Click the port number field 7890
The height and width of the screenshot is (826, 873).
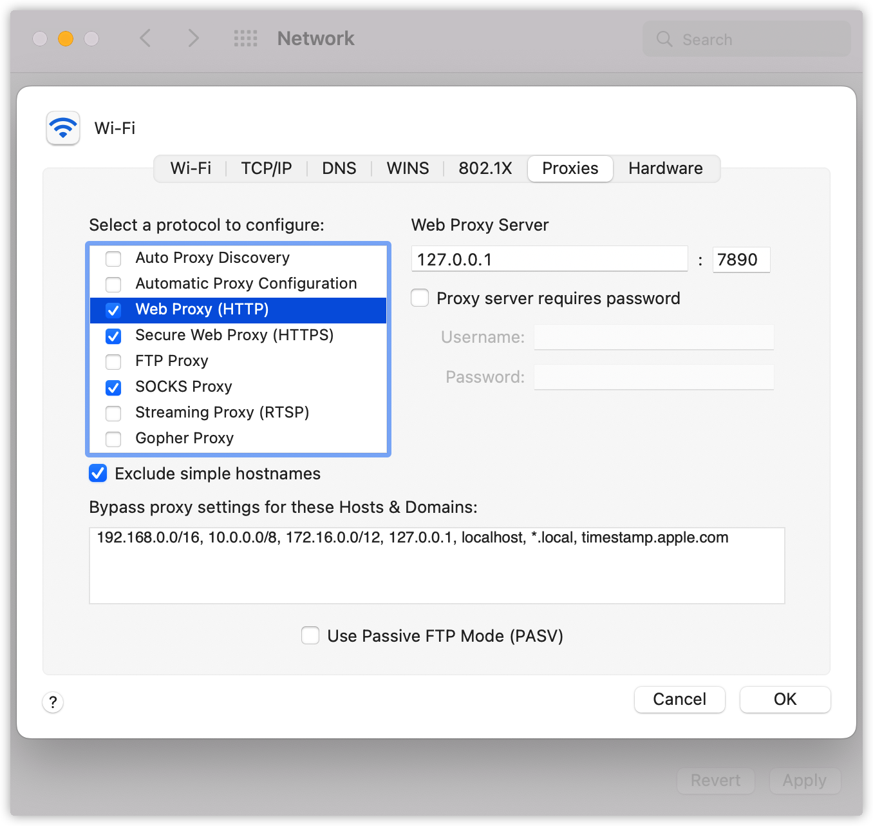740,260
